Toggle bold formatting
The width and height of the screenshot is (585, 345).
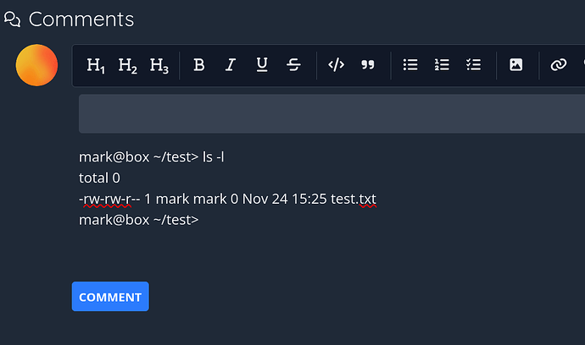click(x=199, y=65)
